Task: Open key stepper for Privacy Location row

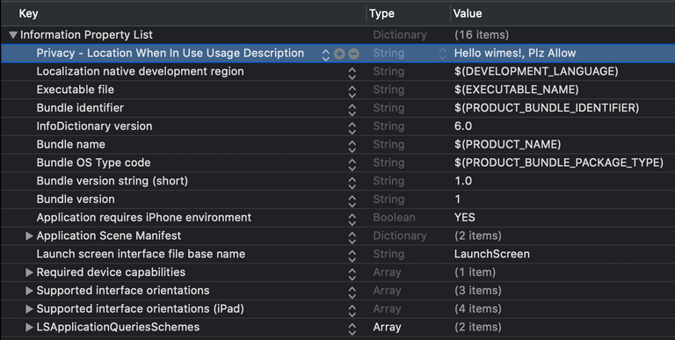Action: click(326, 54)
